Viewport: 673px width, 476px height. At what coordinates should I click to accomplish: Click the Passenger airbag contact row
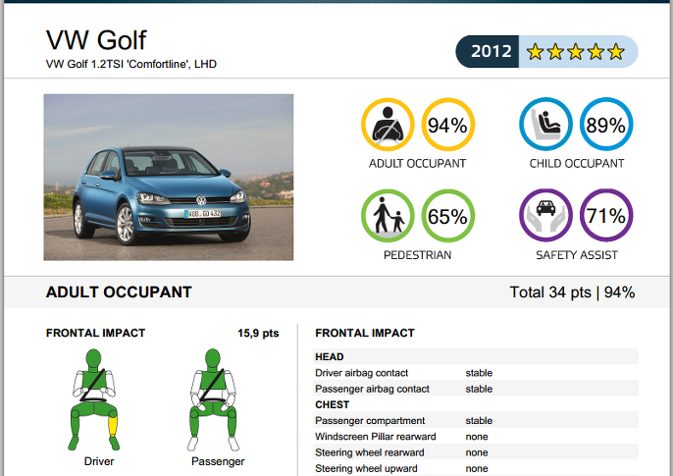476,389
